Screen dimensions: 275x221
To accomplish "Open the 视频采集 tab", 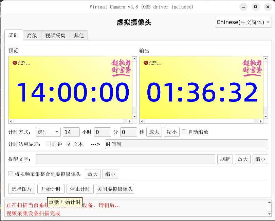I will point(55,35).
